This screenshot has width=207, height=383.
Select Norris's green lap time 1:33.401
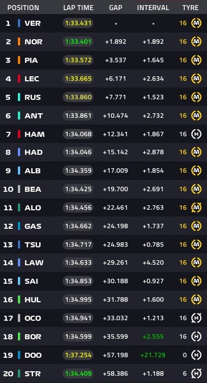(x=78, y=41)
